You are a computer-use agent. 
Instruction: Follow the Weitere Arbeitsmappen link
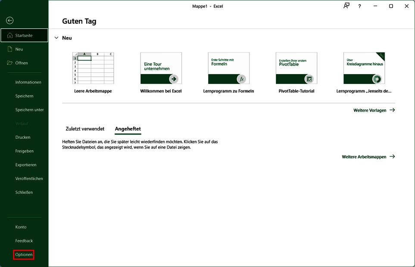coord(364,157)
